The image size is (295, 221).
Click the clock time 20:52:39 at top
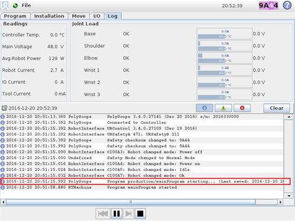tap(232, 6)
